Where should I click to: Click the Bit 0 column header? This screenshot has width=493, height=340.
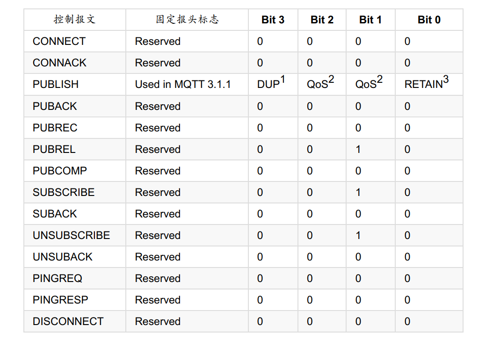[429, 20]
